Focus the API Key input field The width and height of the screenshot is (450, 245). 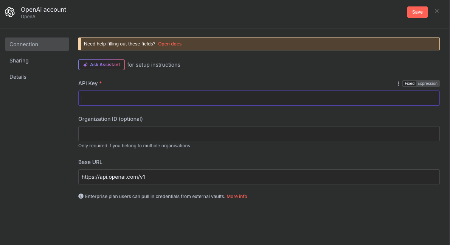tap(259, 98)
